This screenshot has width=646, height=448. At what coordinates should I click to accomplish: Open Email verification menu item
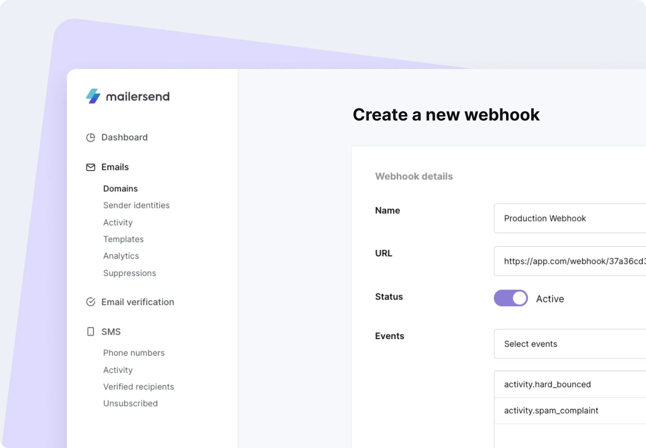[138, 302]
